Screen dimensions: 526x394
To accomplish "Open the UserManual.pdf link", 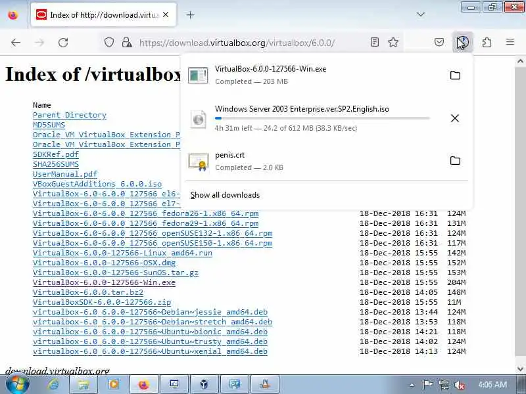I will point(64,174).
